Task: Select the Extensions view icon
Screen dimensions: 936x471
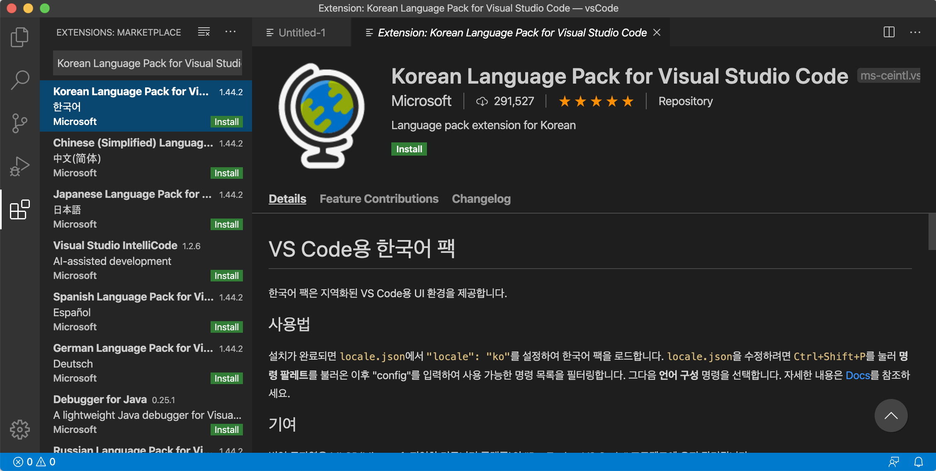Action: 19,209
